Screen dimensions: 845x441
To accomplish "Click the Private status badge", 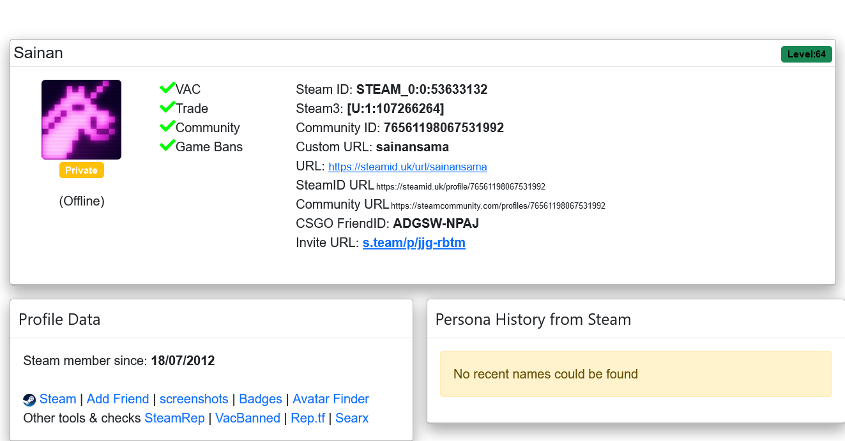I will pos(81,170).
